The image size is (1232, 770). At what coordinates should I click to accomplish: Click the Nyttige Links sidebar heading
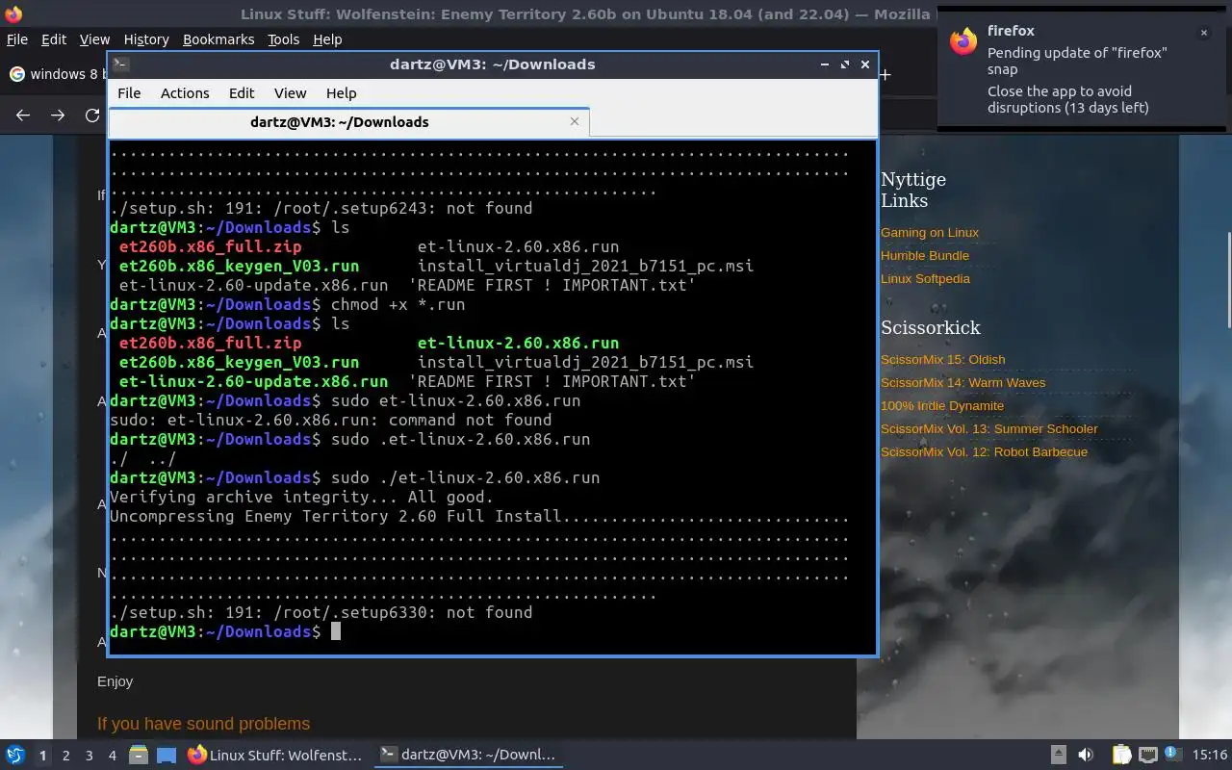tap(913, 191)
